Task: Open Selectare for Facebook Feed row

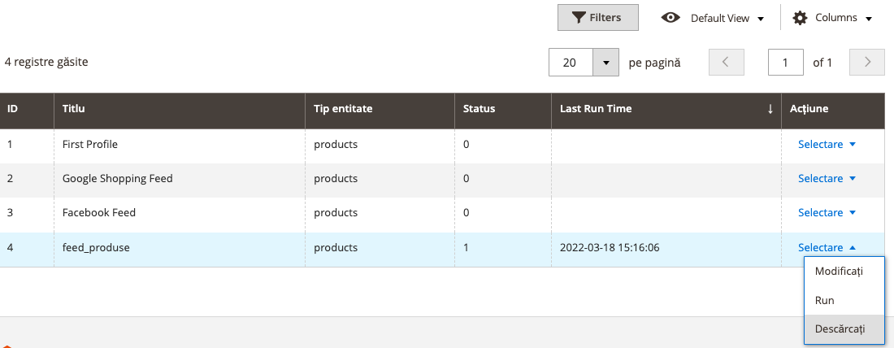Action: point(827,213)
